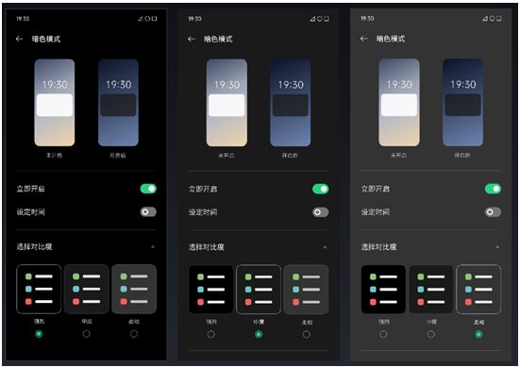Screen dimensions: 520x367
Task: Tap the dark 开启后 preview on middle dark-gray screen
Action: click(290, 103)
